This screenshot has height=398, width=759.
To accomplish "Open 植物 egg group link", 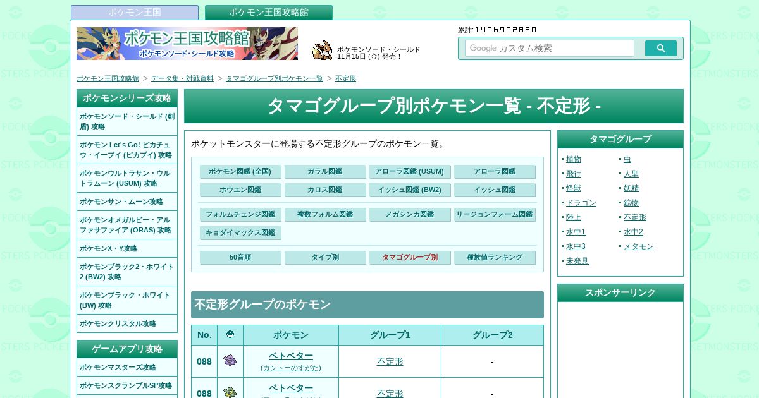I will 574,159.
